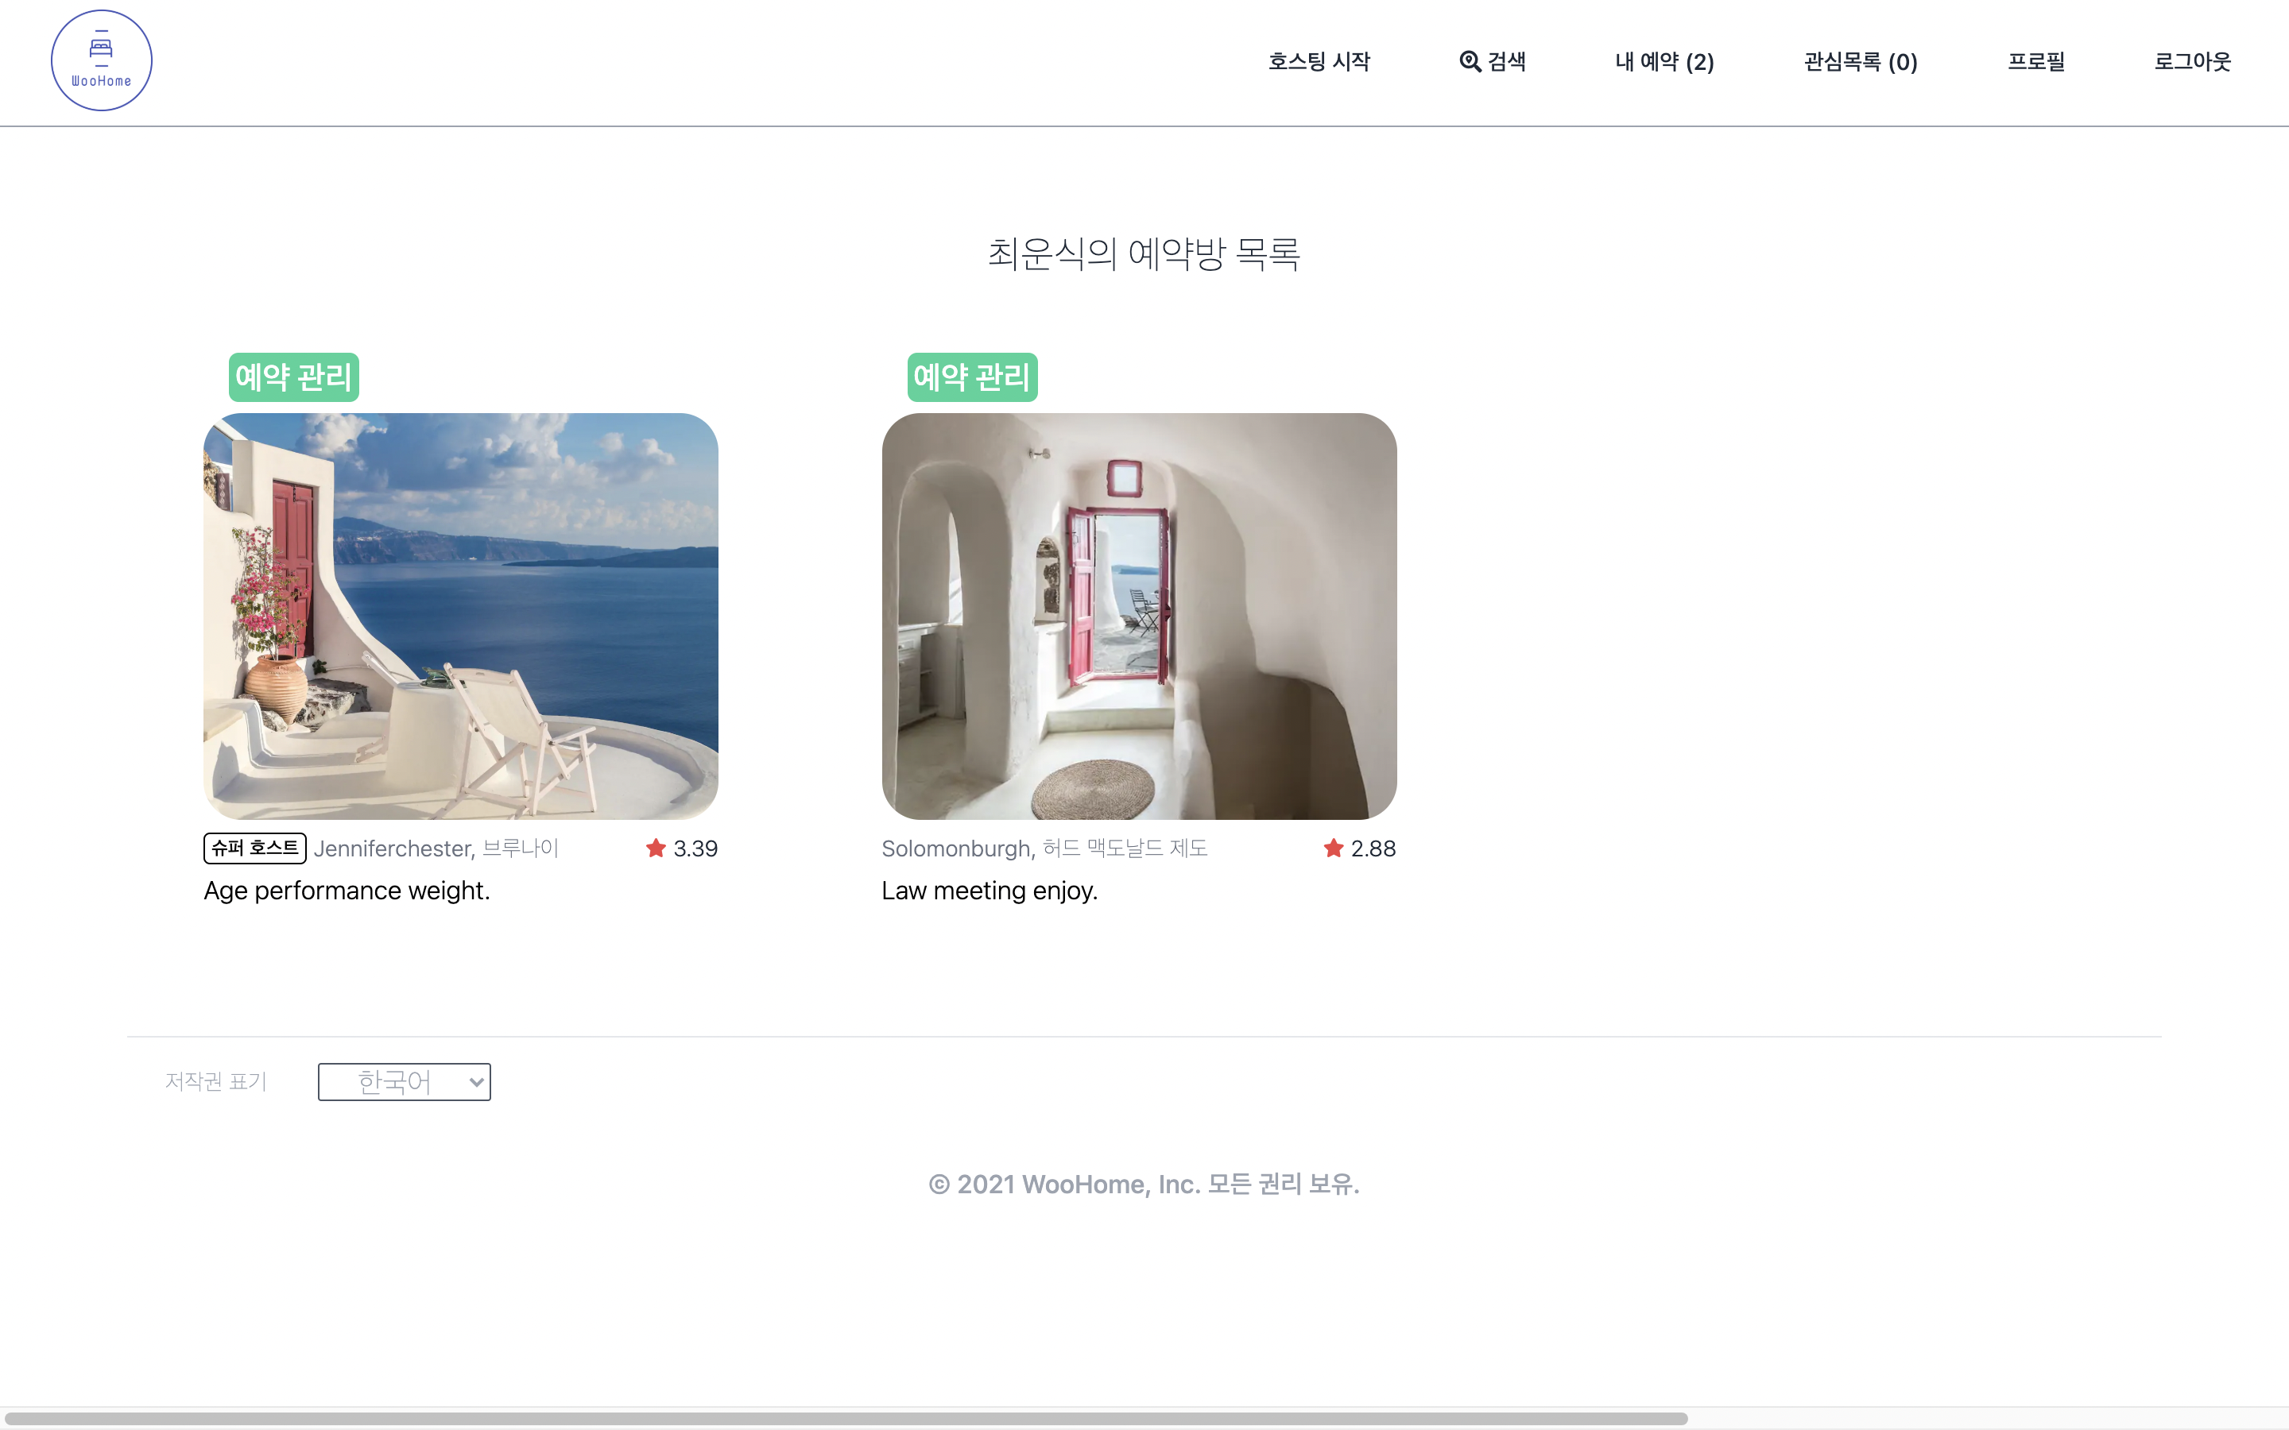Image resolution: width=2289 pixels, height=1430 pixels.
Task: Click the 저작권 표기 footer link
Action: point(215,1081)
